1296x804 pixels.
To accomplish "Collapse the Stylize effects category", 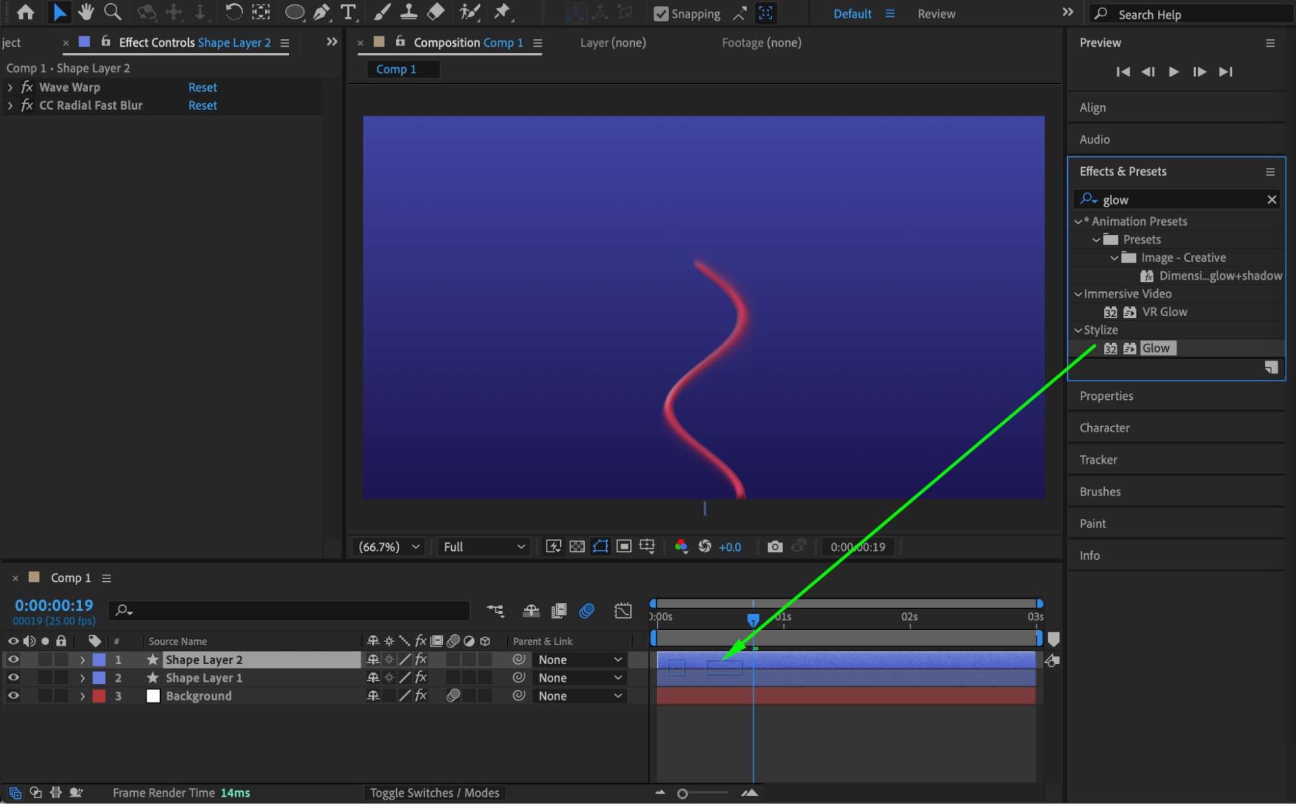I will coord(1078,330).
